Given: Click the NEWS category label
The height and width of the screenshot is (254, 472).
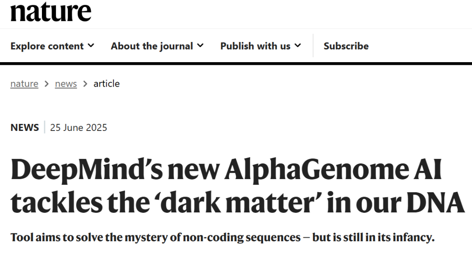Looking at the screenshot, I should click(x=24, y=127).
